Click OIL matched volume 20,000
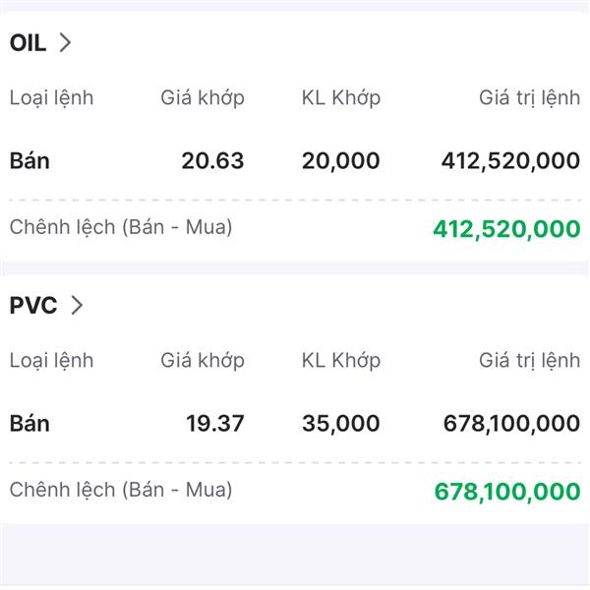Viewport: 590px width, 590px height. pos(340,160)
